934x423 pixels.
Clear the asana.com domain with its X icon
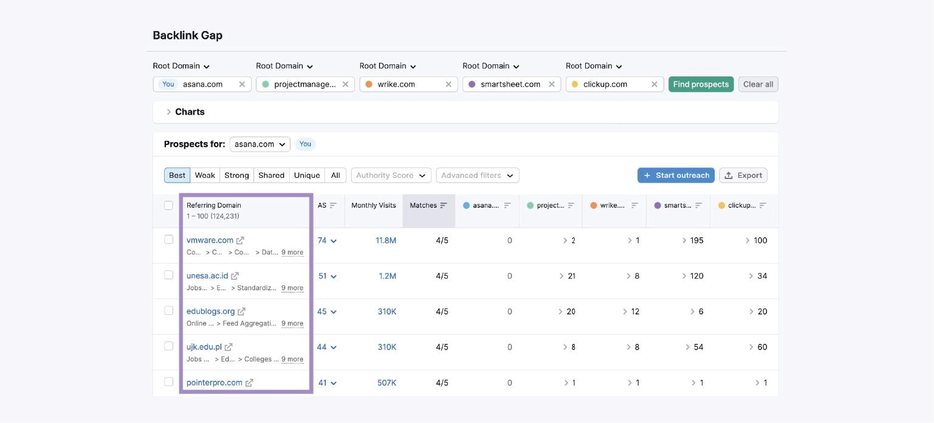tap(242, 84)
